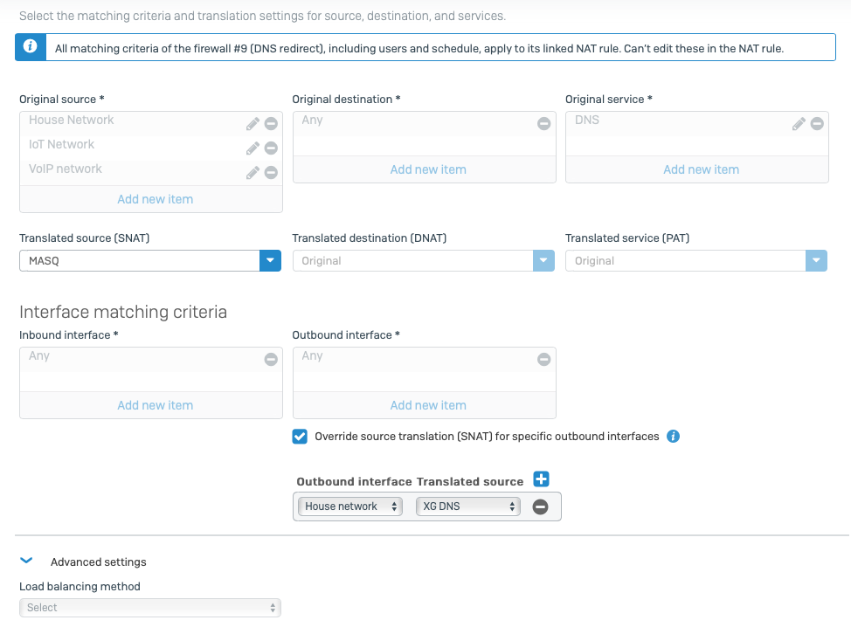The image size is (851, 627).
Task: Click info icon beside SNAT override option
Action: pos(673,436)
